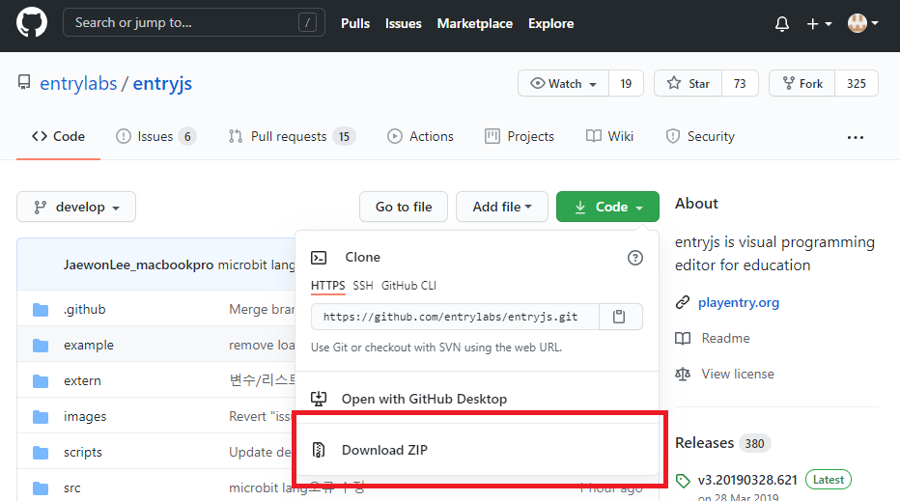View the 325 forks count
Viewport: 900px width, 501px height.
[x=857, y=83]
